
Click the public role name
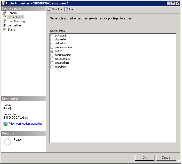pos(59,51)
